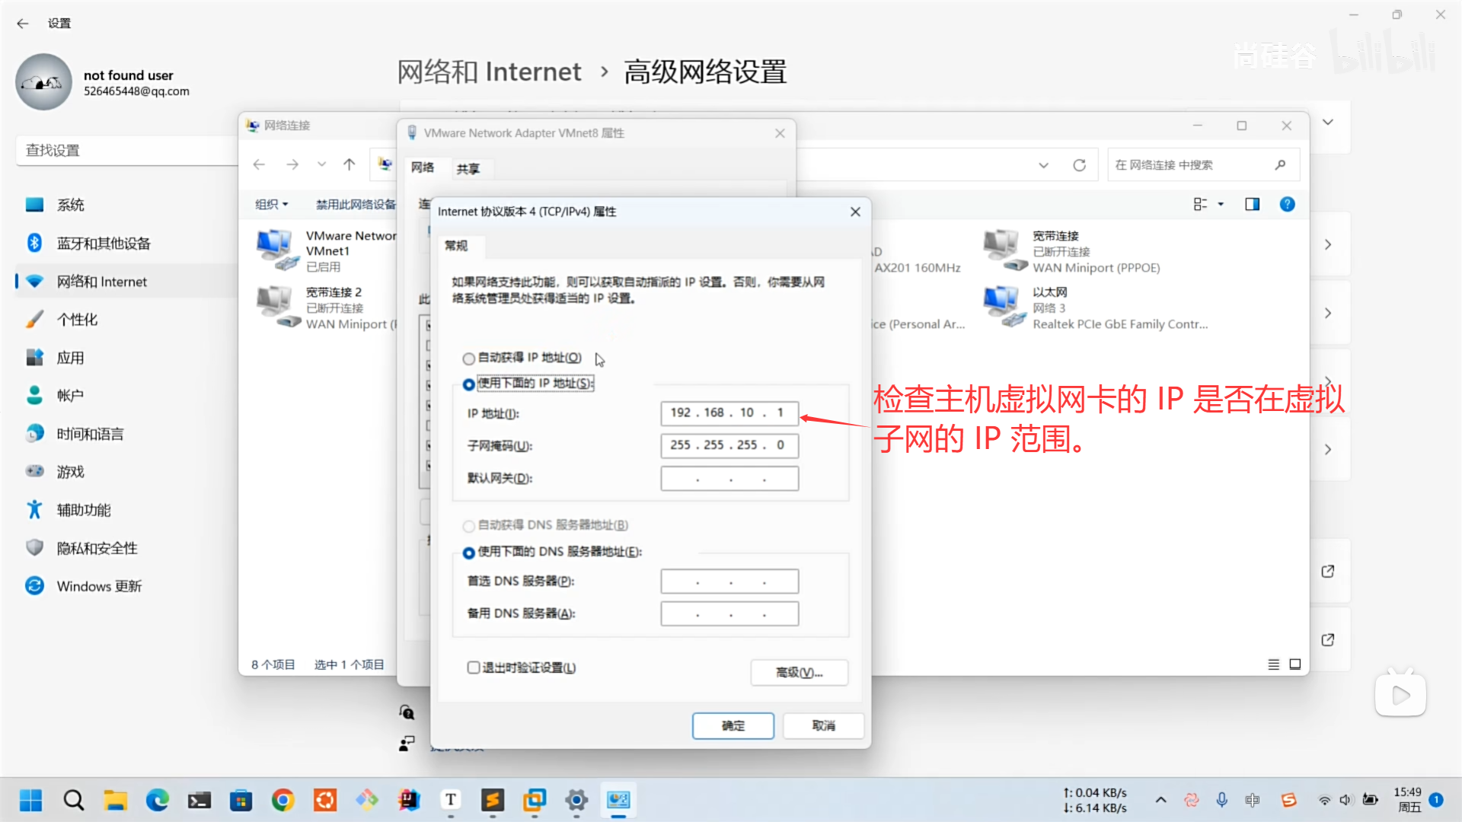
Task: Switch to the 共享 tab
Action: pos(468,168)
